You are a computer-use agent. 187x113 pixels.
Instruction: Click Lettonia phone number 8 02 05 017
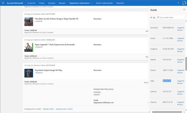click(167, 92)
